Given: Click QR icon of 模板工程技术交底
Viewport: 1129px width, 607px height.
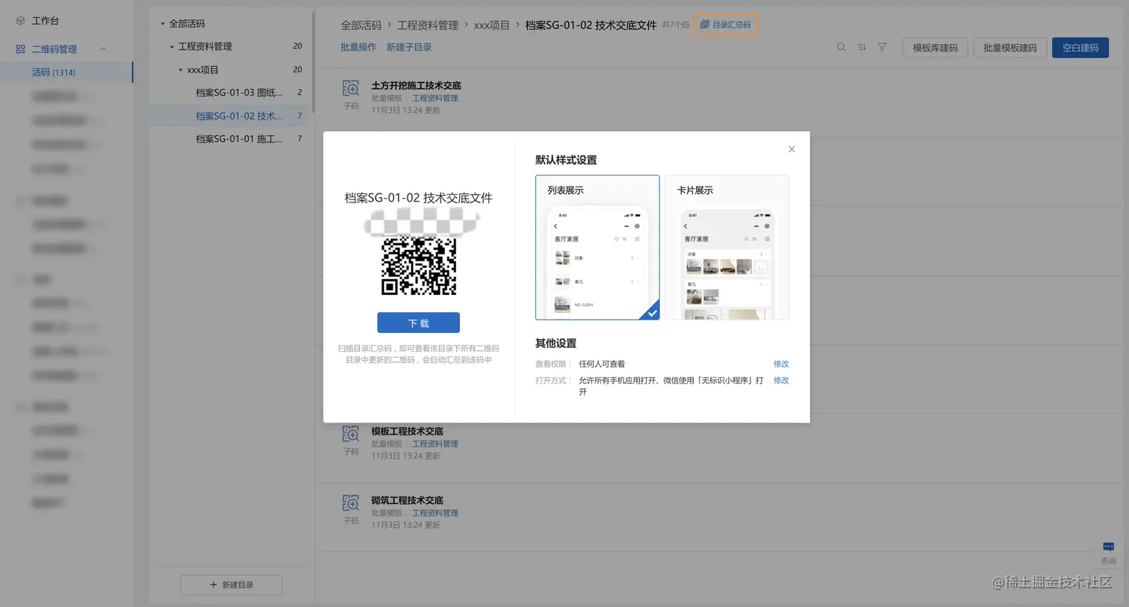Looking at the screenshot, I should pyautogui.click(x=351, y=435).
